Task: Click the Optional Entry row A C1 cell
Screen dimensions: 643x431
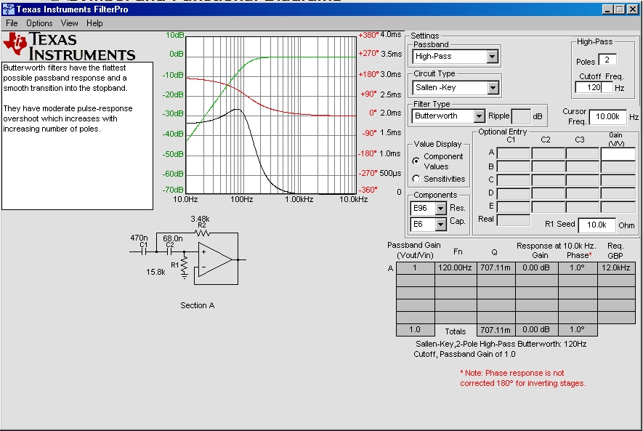Action: pyautogui.click(x=514, y=154)
